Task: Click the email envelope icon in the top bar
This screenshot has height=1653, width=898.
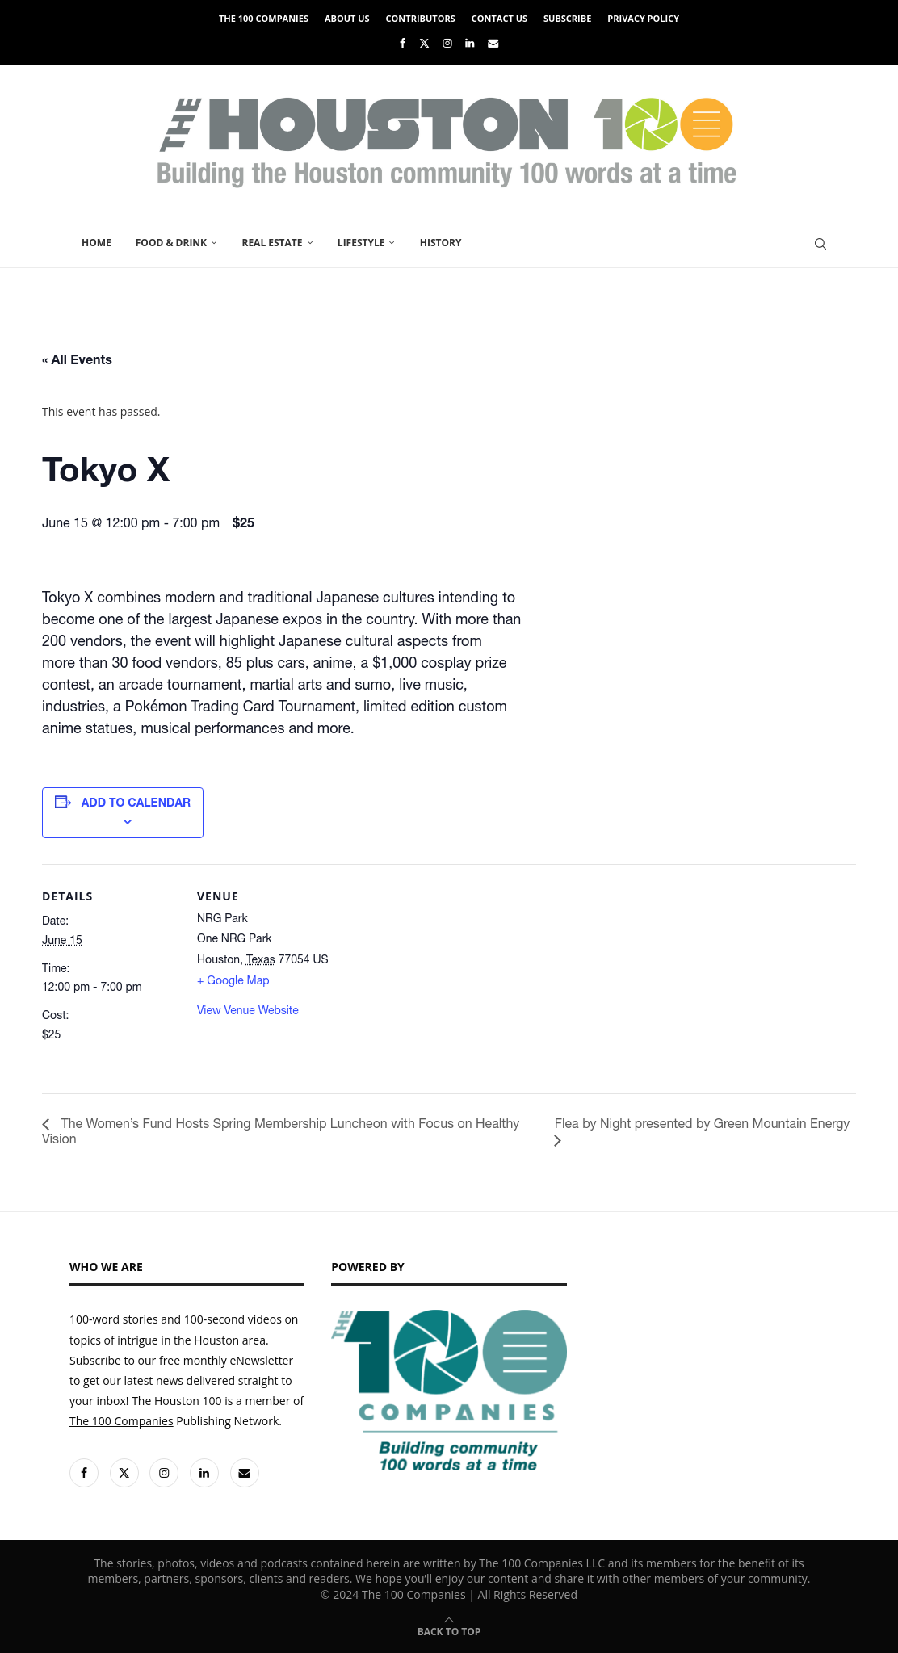Action: coord(493,44)
